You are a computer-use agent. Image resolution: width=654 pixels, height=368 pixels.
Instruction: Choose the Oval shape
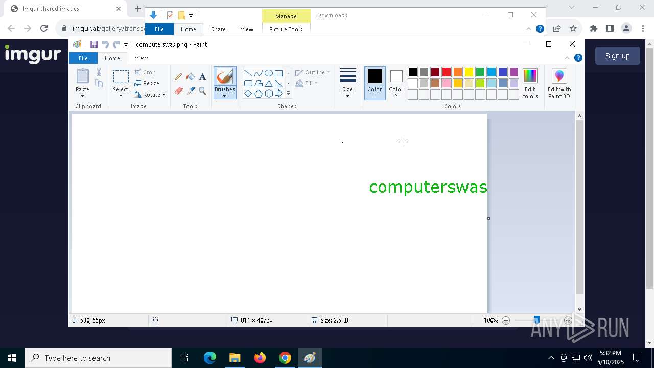[268, 73]
